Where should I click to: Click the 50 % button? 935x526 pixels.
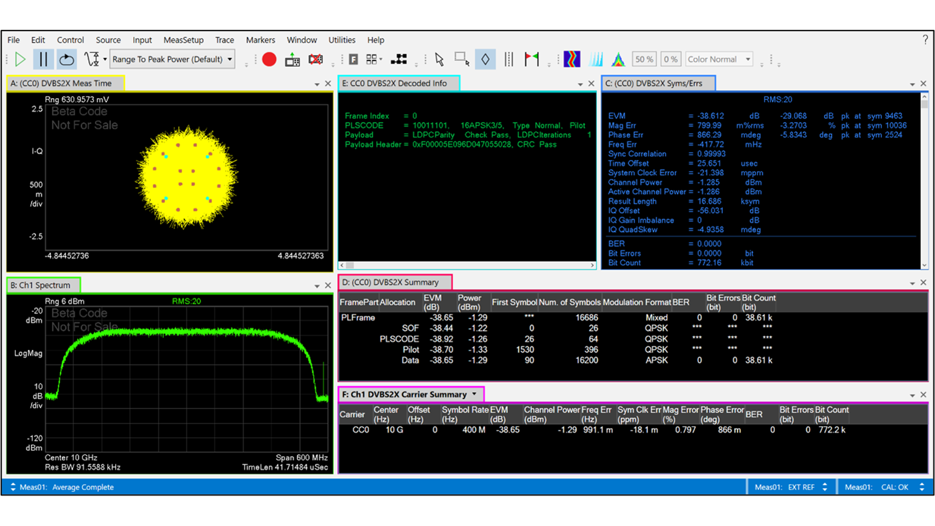pyautogui.click(x=644, y=58)
